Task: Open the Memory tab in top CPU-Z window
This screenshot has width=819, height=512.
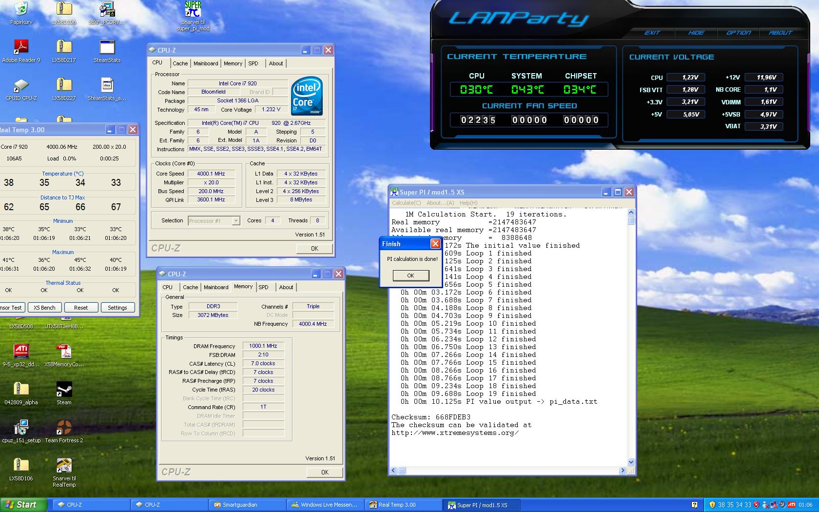Action: pos(233,63)
